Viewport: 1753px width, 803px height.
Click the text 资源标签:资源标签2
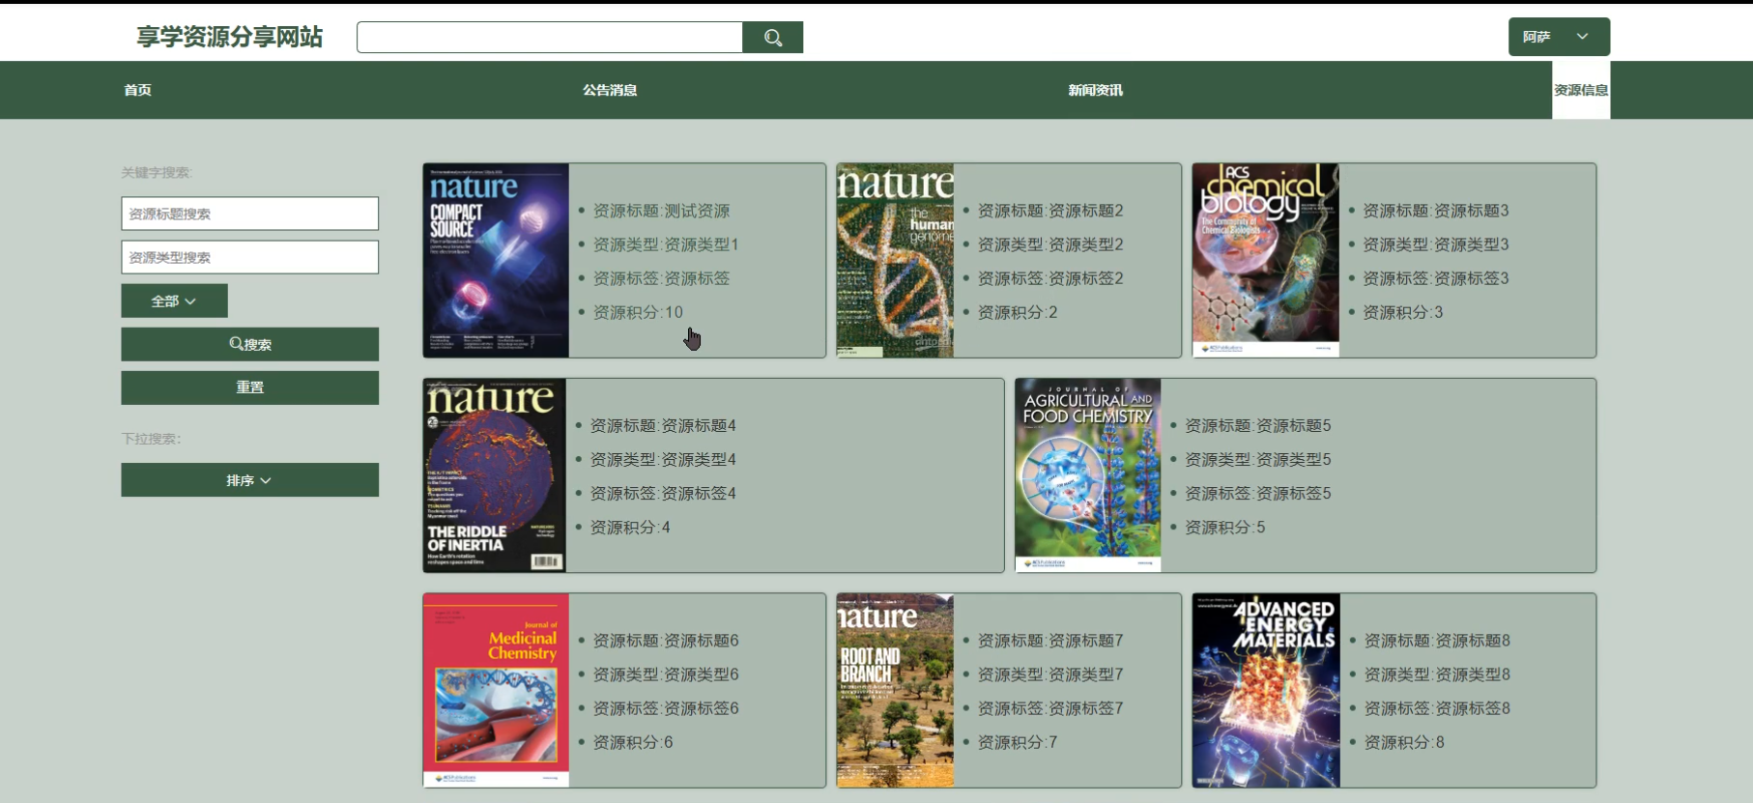[1050, 278]
